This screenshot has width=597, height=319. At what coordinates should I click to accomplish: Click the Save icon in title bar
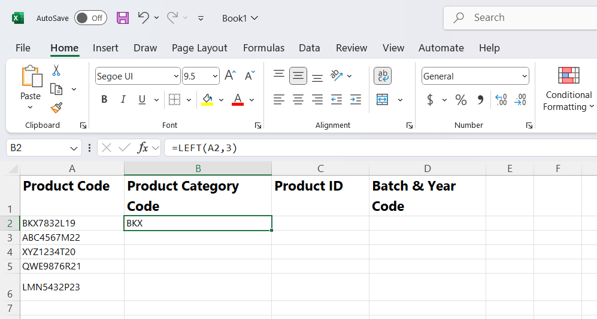click(123, 18)
